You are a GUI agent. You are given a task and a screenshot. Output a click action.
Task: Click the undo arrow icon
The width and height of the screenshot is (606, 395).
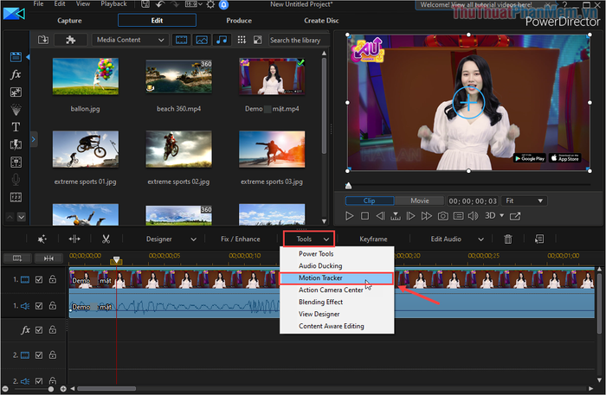[160, 4]
